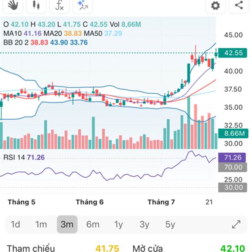Click the current price label 42.55
The width and height of the screenshot is (252, 252).
(x=233, y=53)
